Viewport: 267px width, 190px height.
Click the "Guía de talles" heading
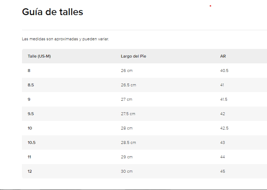coord(53,12)
